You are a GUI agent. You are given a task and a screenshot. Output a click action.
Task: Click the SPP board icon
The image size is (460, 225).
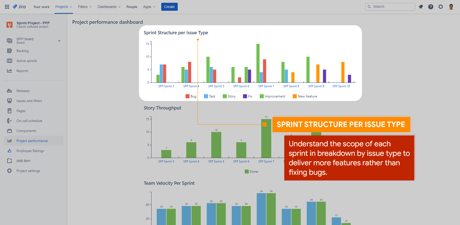(x=9, y=40)
